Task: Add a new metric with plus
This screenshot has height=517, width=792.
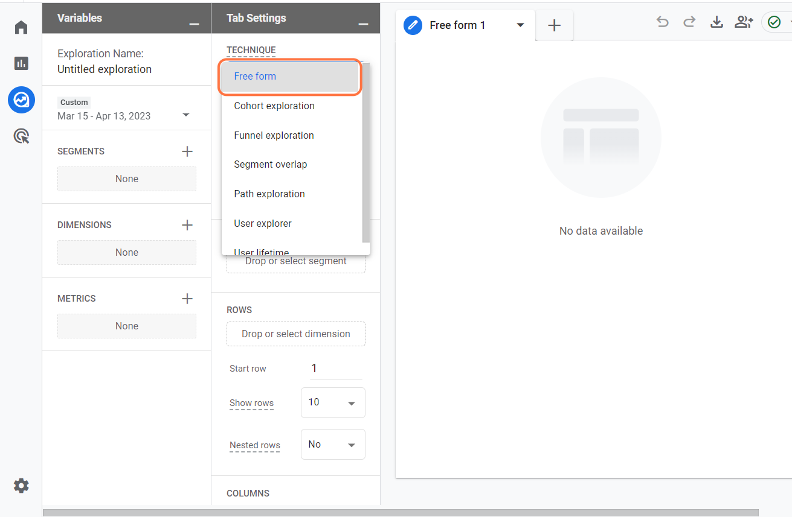Action: (x=187, y=299)
